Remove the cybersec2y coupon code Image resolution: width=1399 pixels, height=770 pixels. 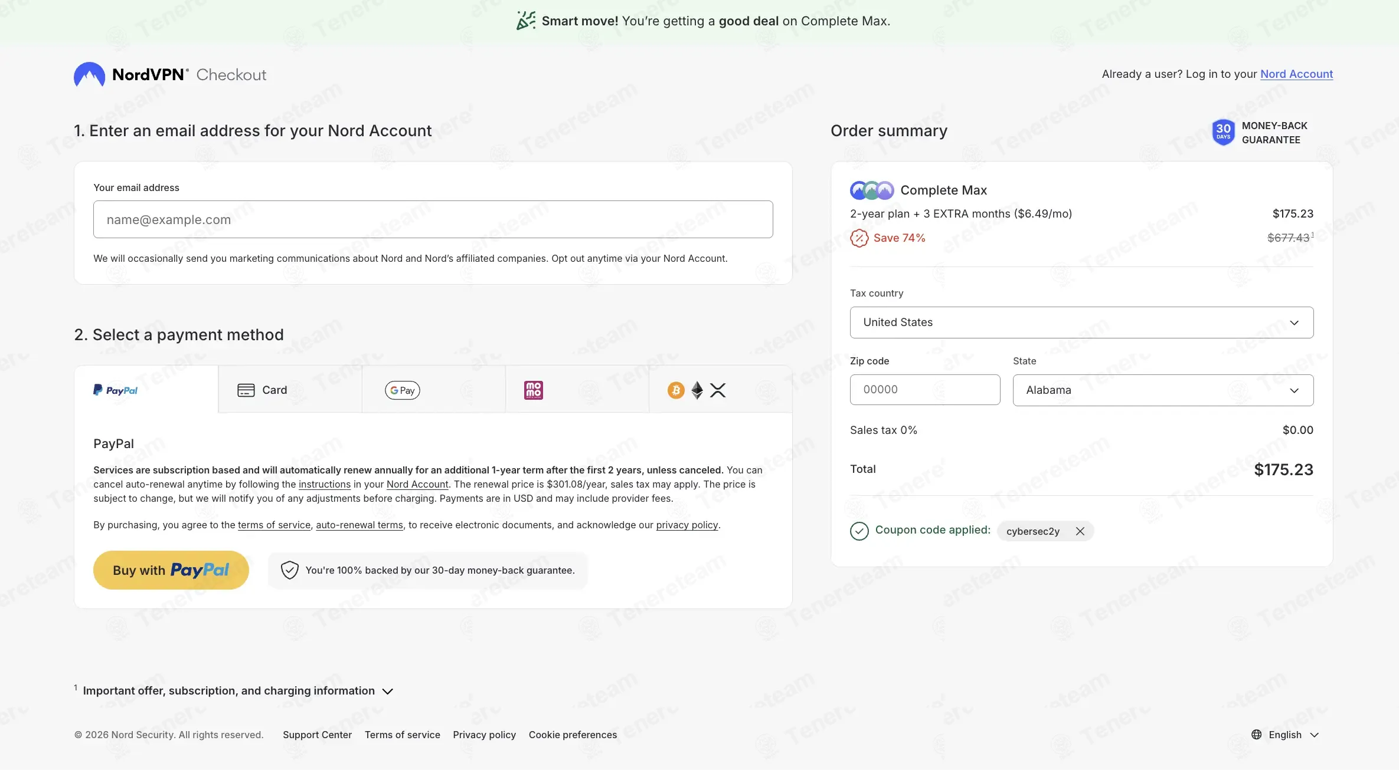pyautogui.click(x=1080, y=531)
